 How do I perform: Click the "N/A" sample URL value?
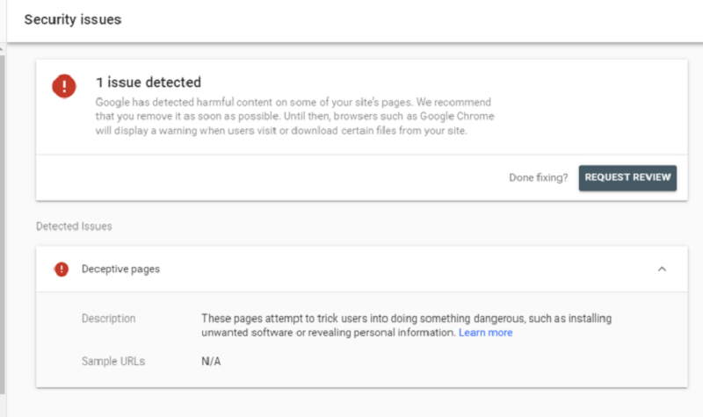(211, 361)
